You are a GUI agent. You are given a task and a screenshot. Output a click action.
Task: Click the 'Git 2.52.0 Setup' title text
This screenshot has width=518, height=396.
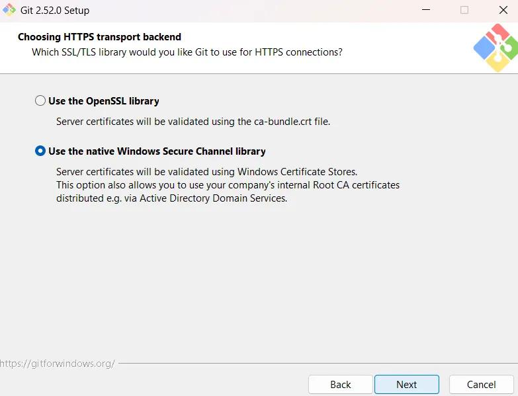[55, 11]
